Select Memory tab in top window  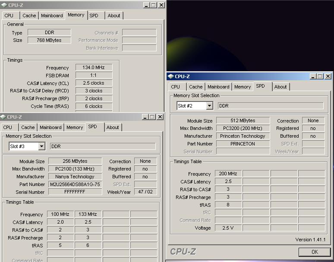click(76, 15)
